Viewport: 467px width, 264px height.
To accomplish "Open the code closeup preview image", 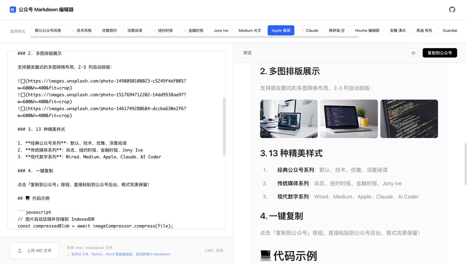I will click(409, 119).
